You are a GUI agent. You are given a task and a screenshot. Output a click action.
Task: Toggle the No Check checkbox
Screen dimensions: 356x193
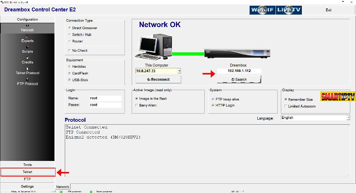point(69,51)
